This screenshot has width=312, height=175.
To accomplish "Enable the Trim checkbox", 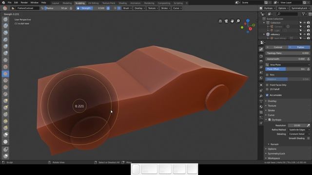I will click(x=267, y=75).
